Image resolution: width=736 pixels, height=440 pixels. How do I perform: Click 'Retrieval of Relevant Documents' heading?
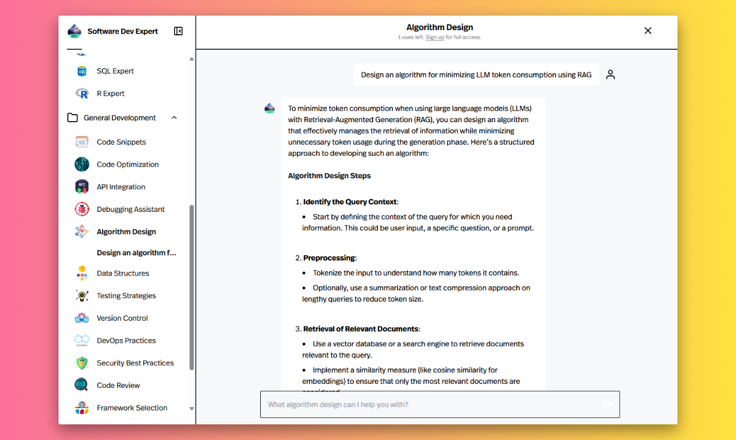tap(360, 329)
